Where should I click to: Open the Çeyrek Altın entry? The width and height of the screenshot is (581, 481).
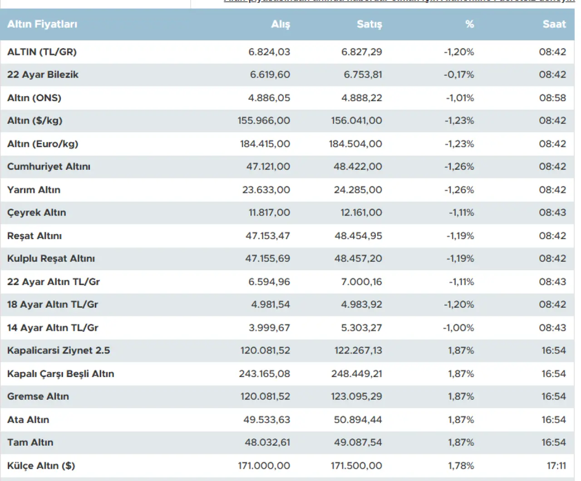coord(36,212)
